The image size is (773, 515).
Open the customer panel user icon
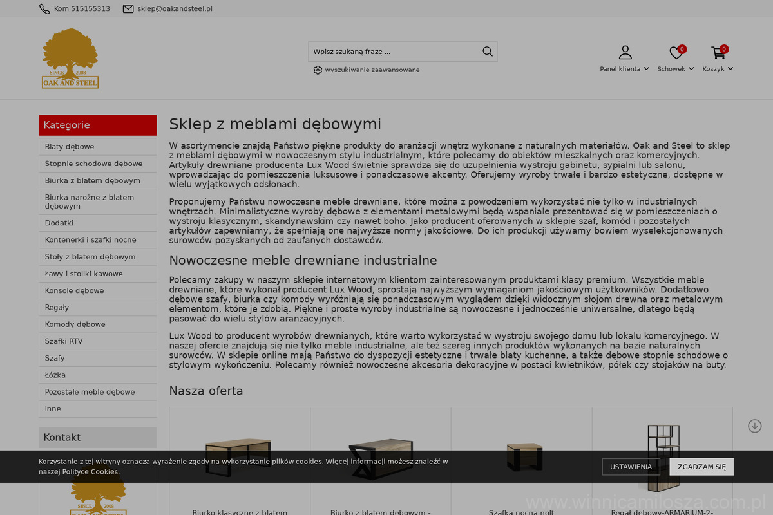625,53
